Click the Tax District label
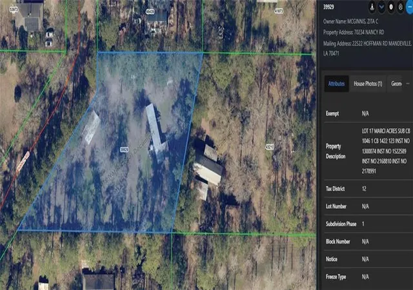Viewport: 413px width, 290px height. click(336, 189)
